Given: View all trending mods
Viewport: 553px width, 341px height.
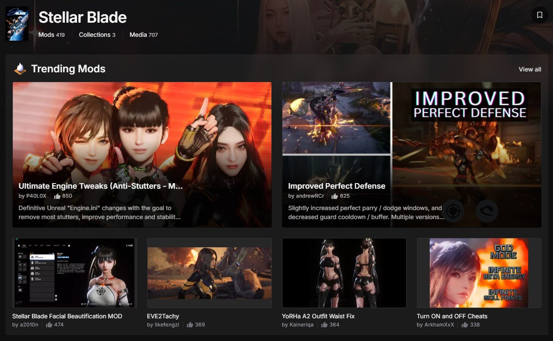Looking at the screenshot, I should tap(530, 69).
